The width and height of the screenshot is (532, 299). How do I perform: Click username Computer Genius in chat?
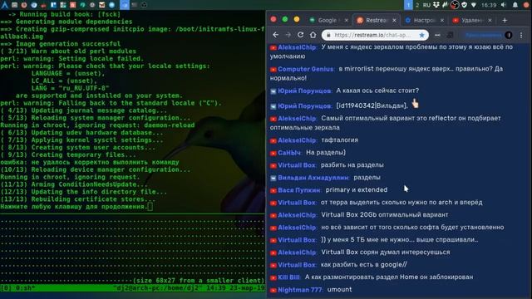click(305, 69)
